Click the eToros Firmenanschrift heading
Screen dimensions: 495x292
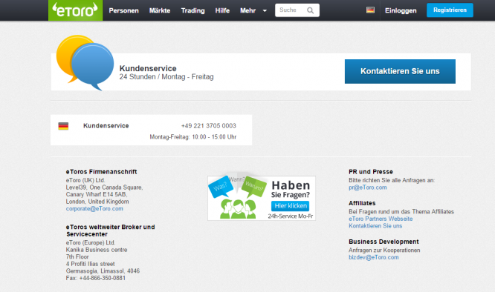[x=101, y=172]
